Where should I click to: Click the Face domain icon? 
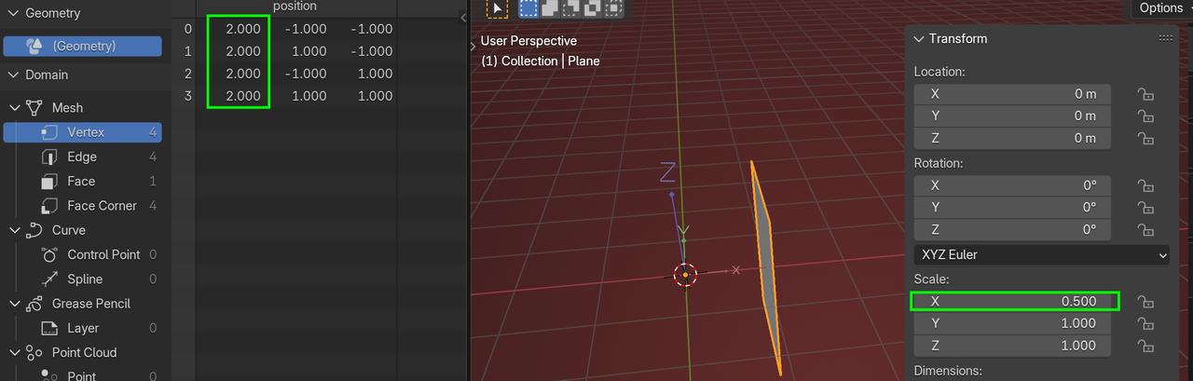pos(50,181)
